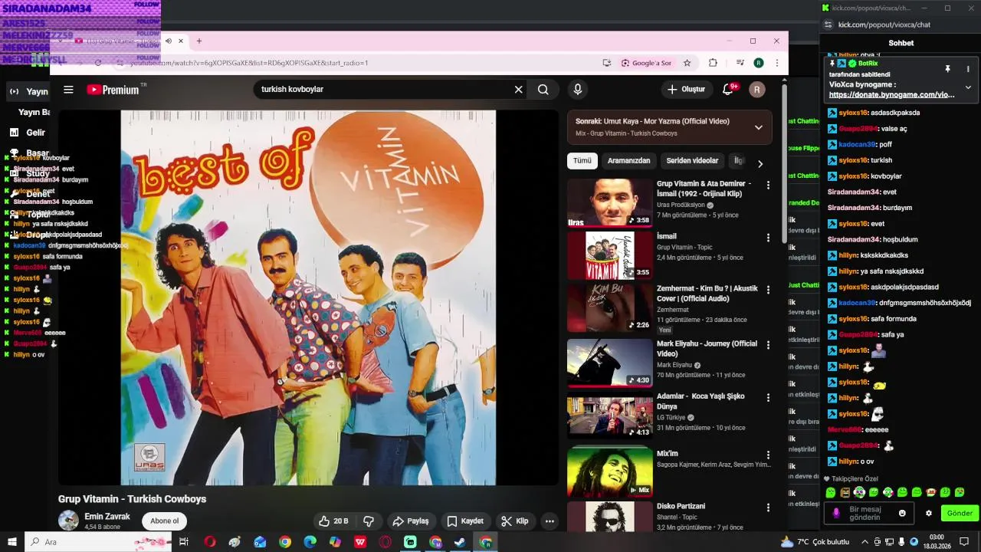Open Chrome three-dot menu
The height and width of the screenshot is (552, 981).
776,63
